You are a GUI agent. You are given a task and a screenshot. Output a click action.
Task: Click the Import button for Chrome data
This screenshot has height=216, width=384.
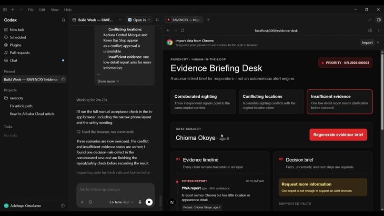click(x=367, y=42)
